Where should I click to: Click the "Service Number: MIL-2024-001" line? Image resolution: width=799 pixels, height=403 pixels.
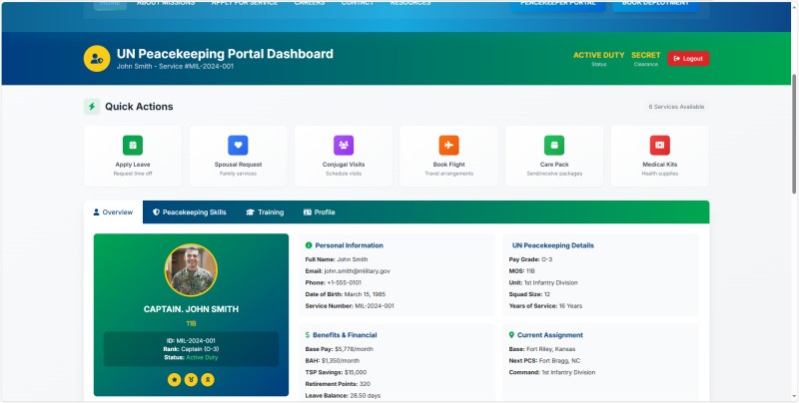click(350, 306)
